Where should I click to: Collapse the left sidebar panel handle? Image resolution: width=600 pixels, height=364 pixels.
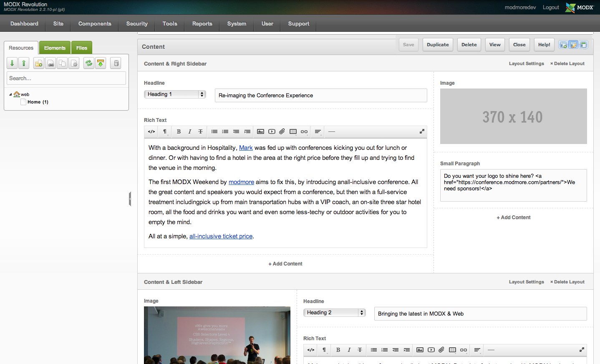pos(130,199)
